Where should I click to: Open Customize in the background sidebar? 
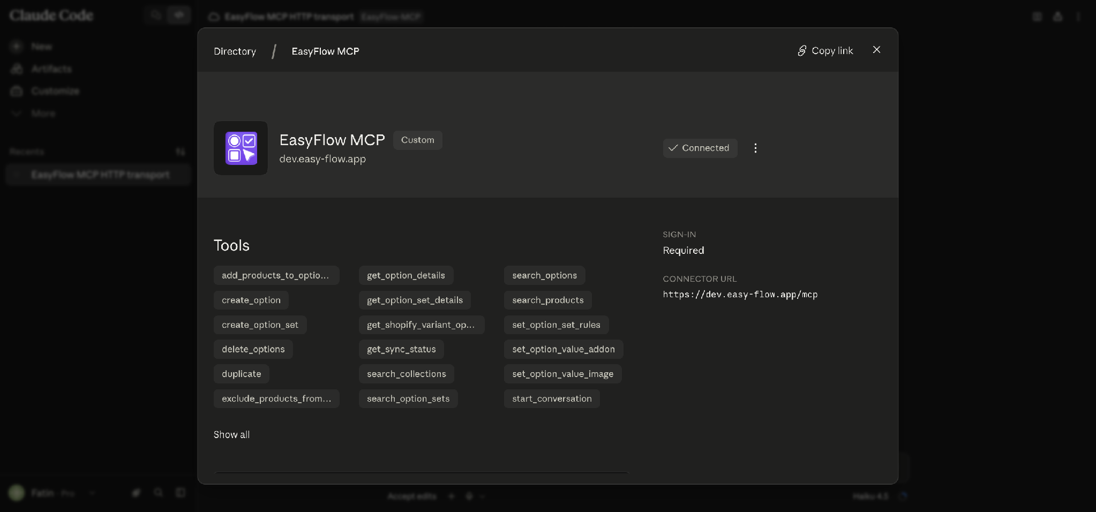coord(46,91)
